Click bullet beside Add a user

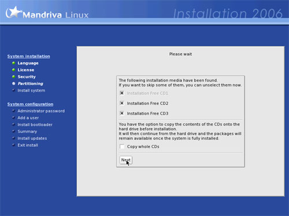click(x=13, y=118)
